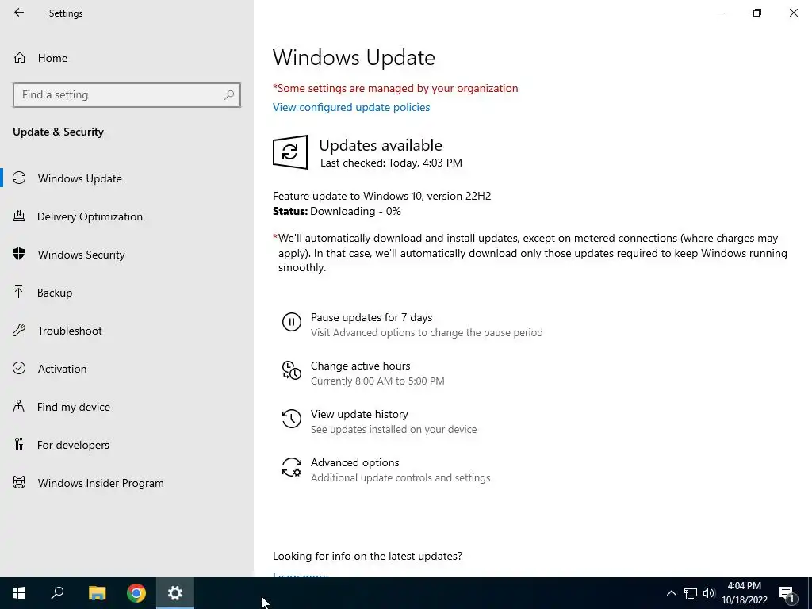The height and width of the screenshot is (609, 812).
Task: Select Windows Update in sidebar
Action: coord(80,178)
